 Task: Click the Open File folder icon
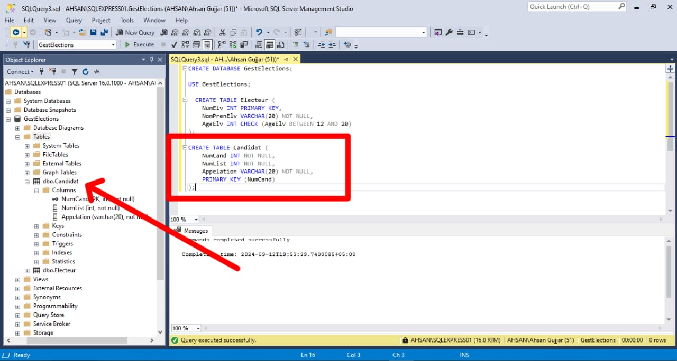tap(82, 32)
